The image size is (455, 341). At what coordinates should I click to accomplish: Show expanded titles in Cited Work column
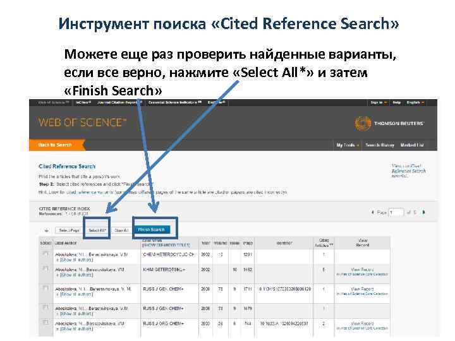(x=166, y=245)
